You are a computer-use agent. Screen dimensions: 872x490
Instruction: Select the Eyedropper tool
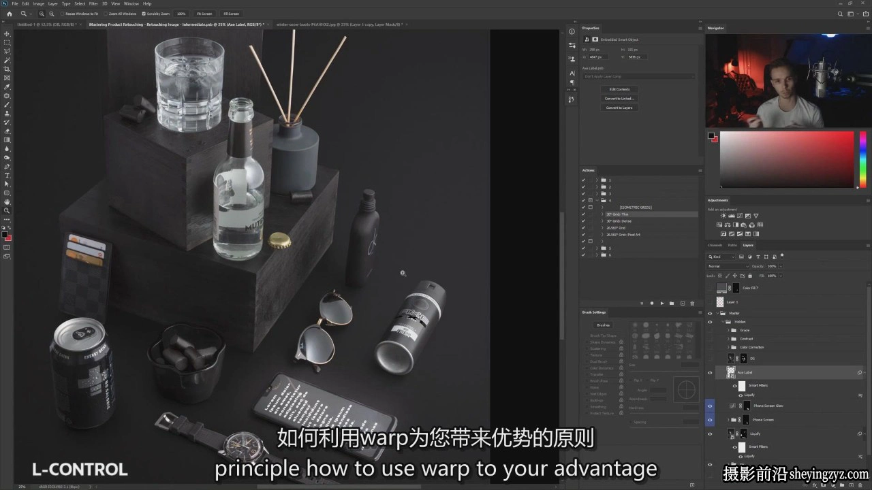pyautogui.click(x=7, y=86)
